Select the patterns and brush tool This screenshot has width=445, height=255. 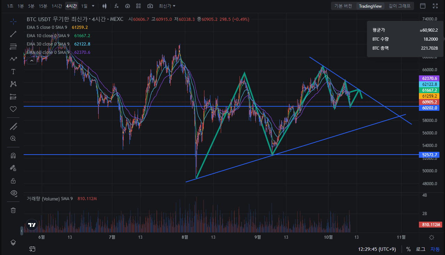coord(13,59)
